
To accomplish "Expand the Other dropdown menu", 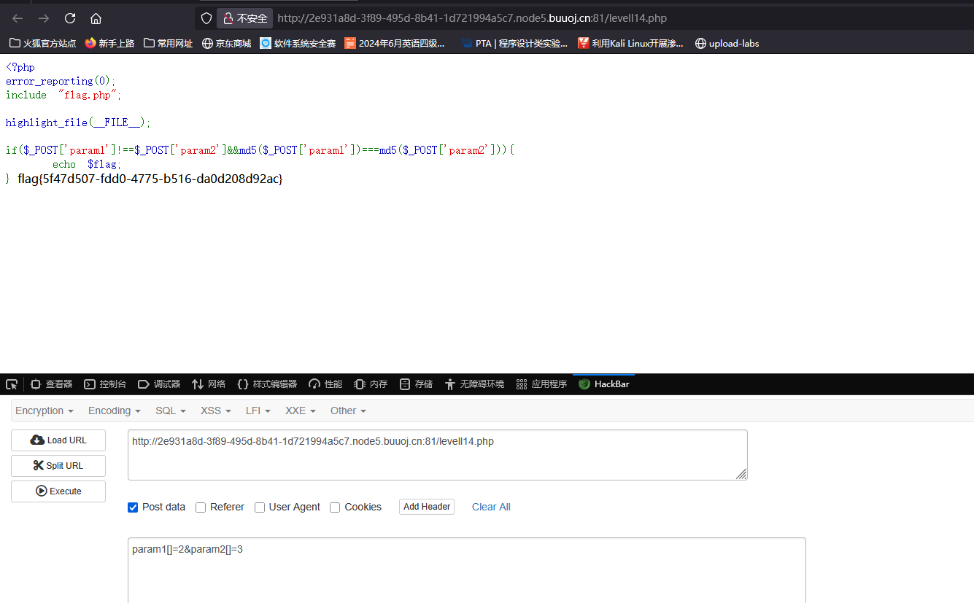I will point(348,411).
